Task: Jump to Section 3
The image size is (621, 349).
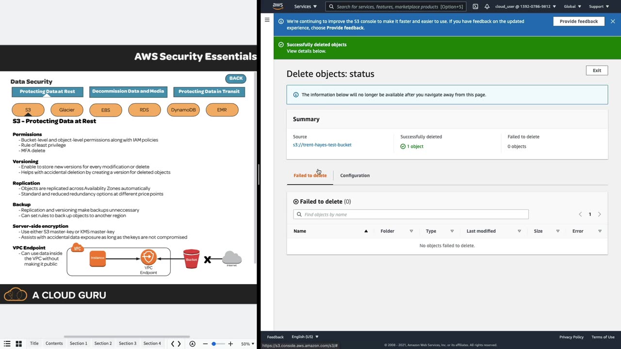Action: (128, 344)
